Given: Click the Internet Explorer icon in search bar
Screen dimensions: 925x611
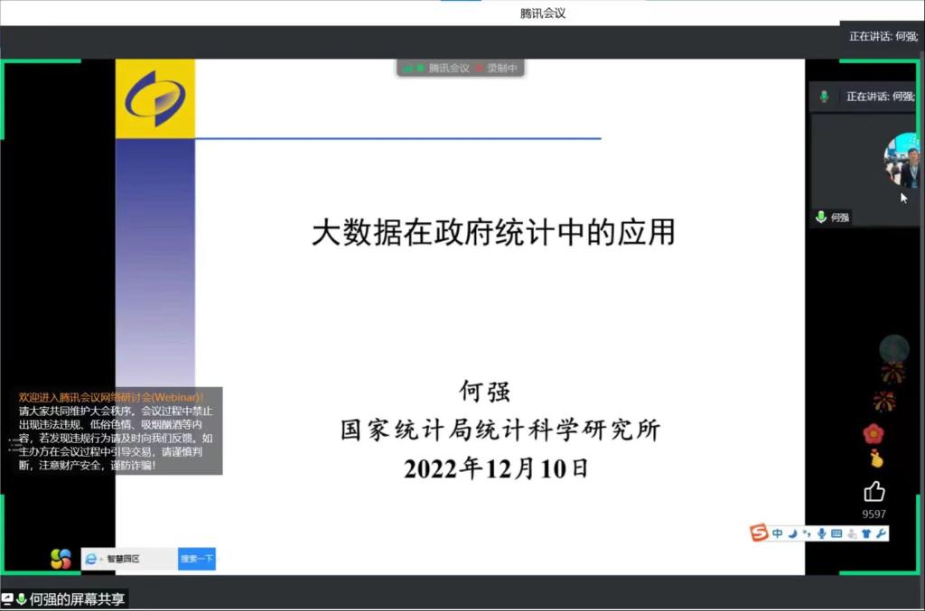Looking at the screenshot, I should tap(91, 560).
